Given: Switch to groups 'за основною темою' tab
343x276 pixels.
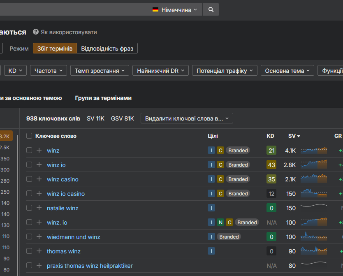Looking at the screenshot, I should point(31,98).
